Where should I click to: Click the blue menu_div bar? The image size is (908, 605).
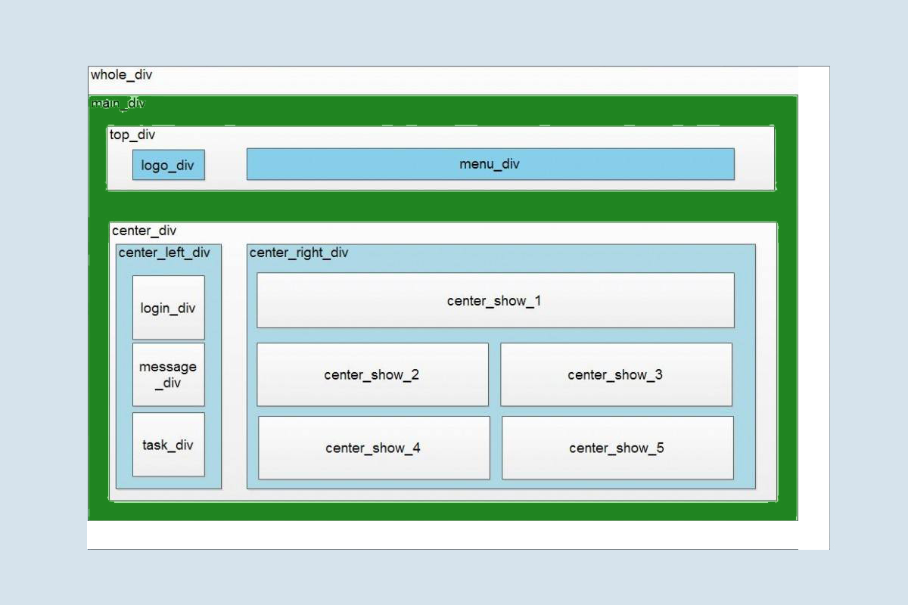pyautogui.click(x=490, y=164)
